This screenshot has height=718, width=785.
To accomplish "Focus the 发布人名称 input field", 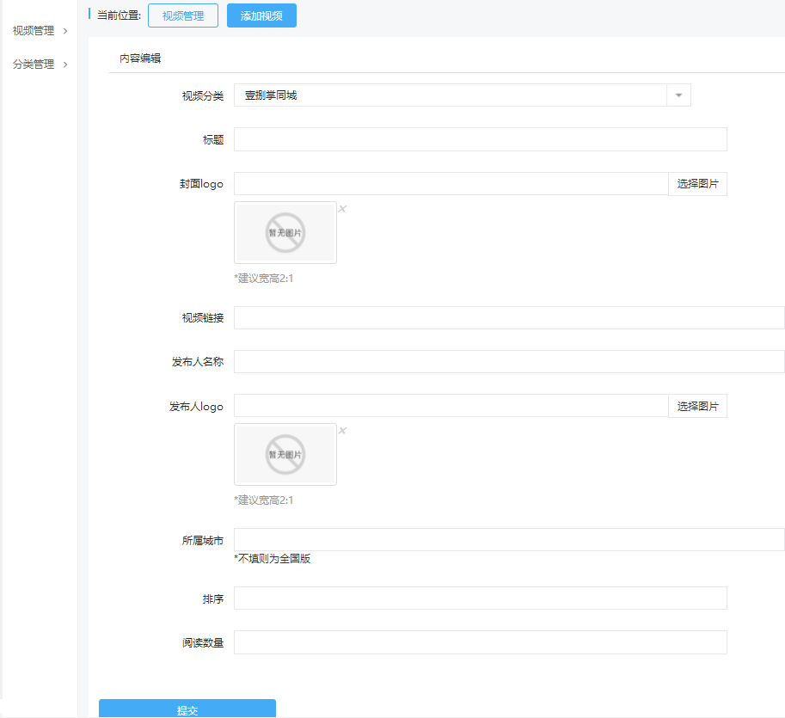I will pyautogui.click(x=509, y=361).
